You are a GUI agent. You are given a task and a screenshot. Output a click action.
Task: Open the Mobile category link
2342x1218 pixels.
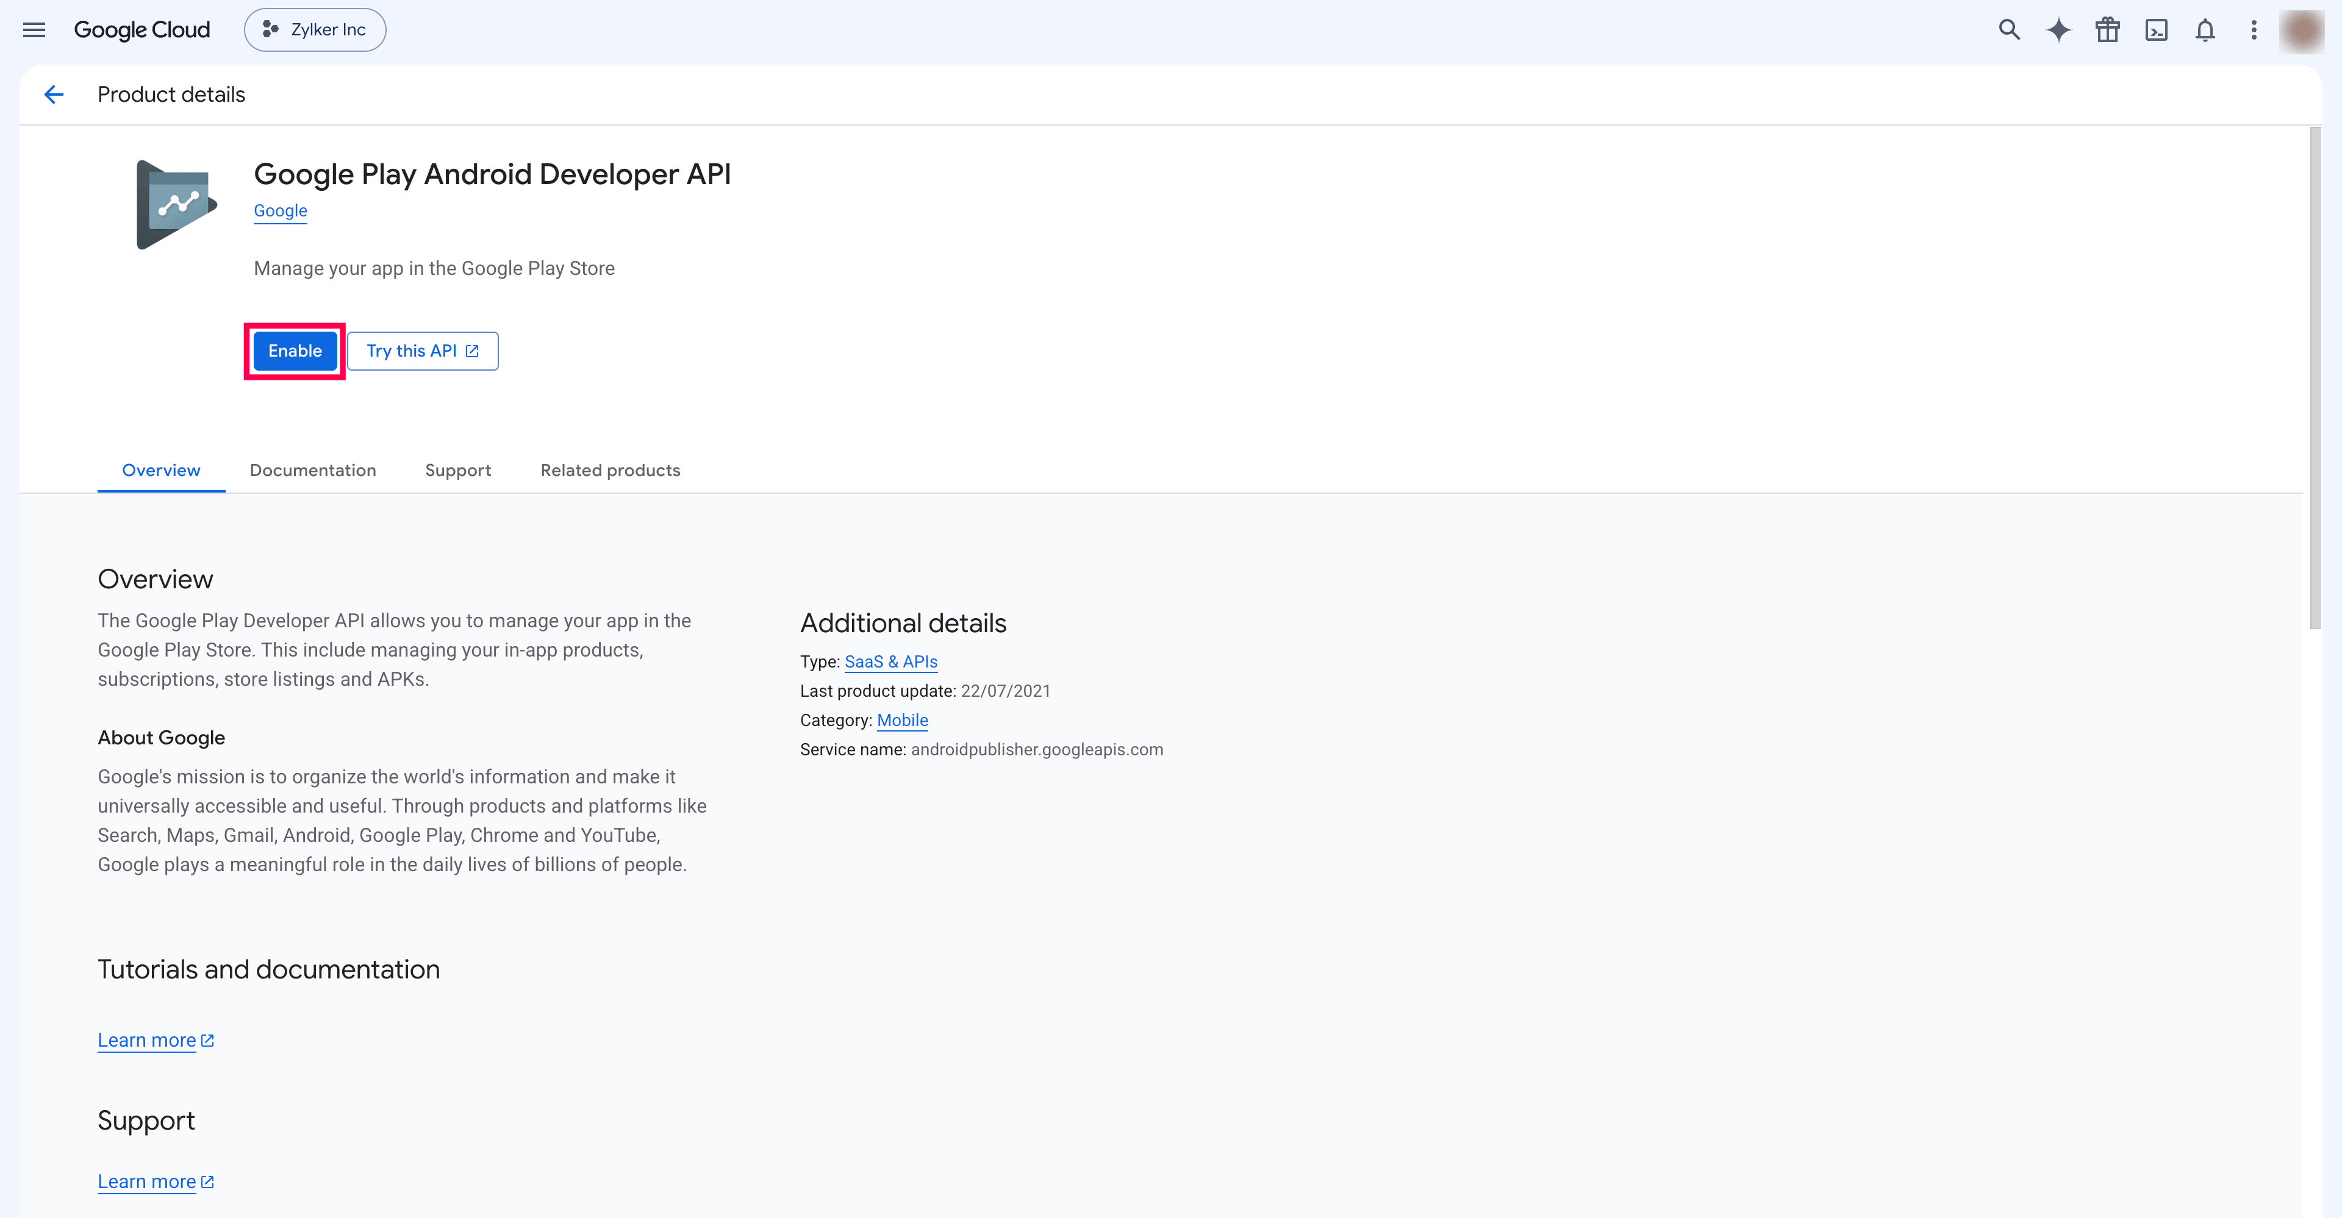coord(902,720)
